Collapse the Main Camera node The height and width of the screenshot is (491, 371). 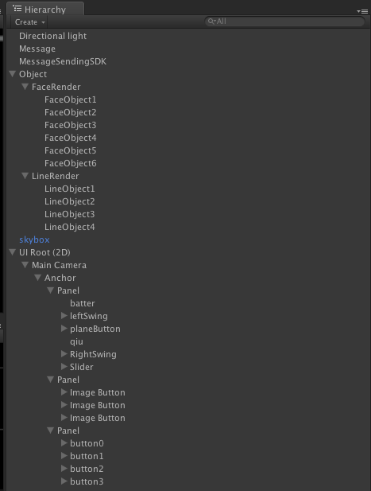tap(25, 265)
